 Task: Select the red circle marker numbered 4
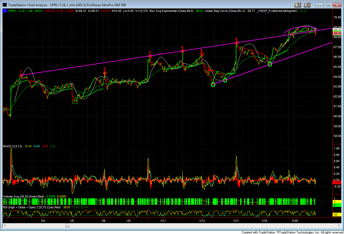pyautogui.click(x=183, y=51)
